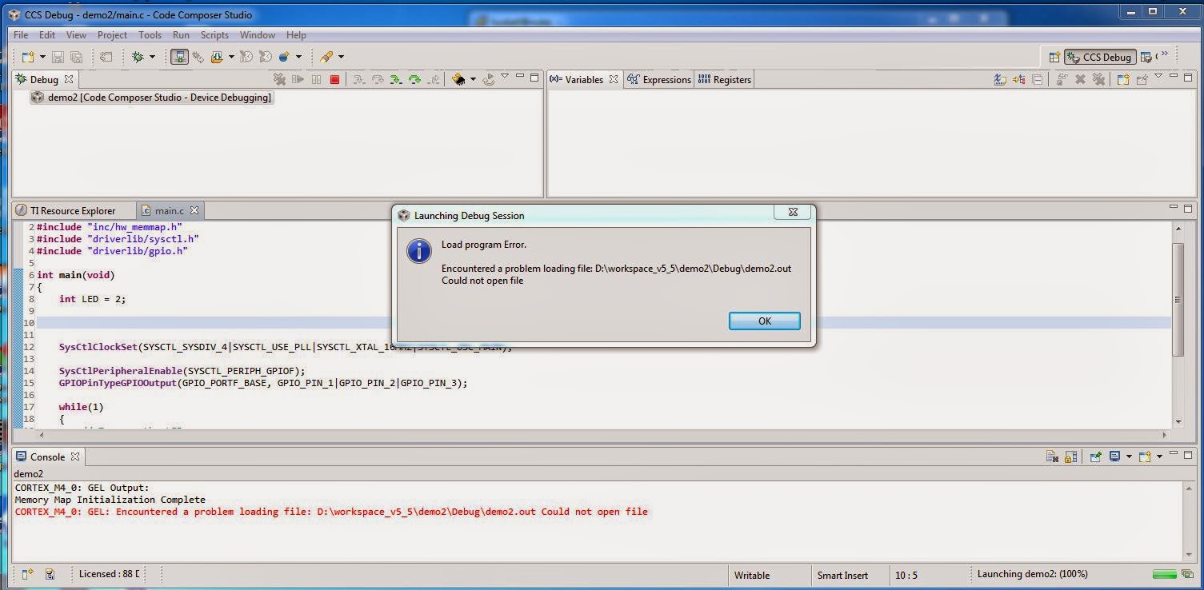The image size is (1204, 590).
Task: Click the Open Perspective icon
Action: [1054, 57]
